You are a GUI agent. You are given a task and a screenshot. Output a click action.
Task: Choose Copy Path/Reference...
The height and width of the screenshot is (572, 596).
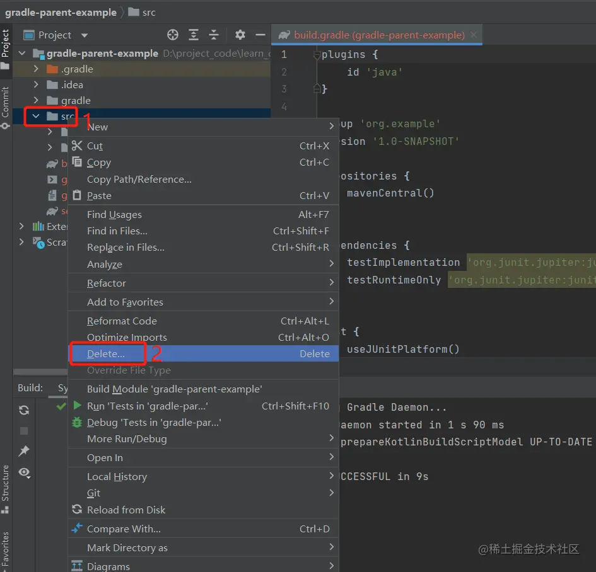tap(203, 179)
